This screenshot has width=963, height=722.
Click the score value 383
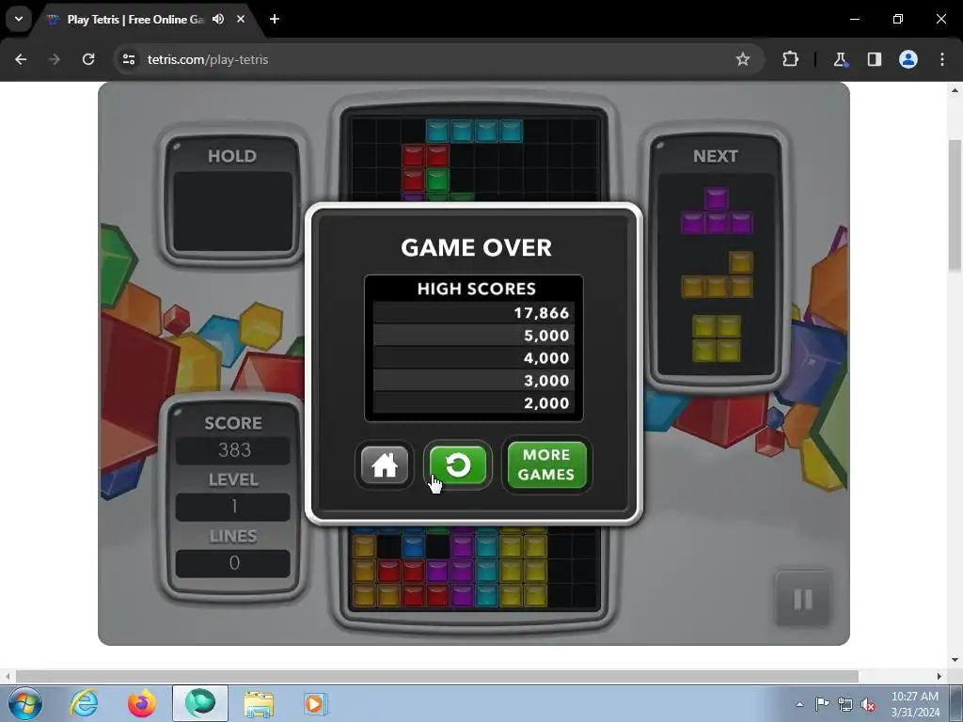tap(233, 450)
